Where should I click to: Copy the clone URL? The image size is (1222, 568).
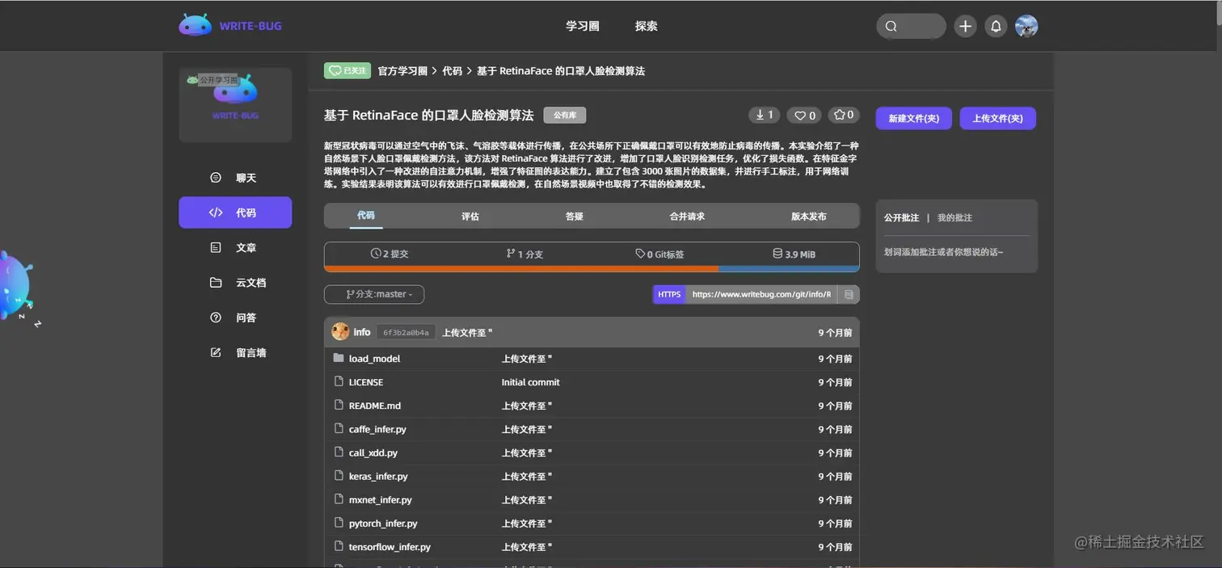849,294
